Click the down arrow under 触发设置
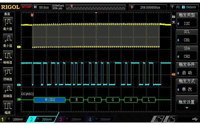 pyautogui.click(x=187, y=108)
